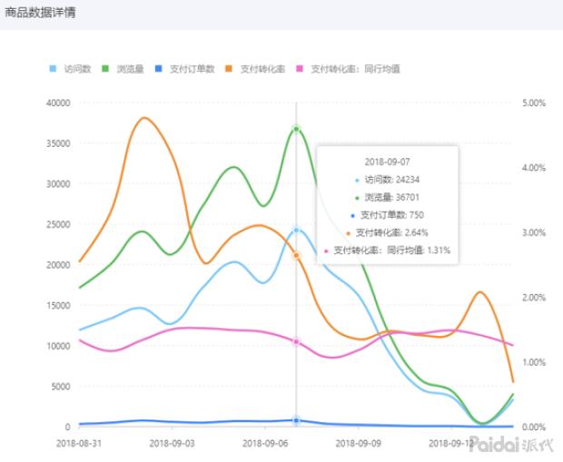563x462 pixels.
Task: Toggle the 访问数 legend series
Action: [71, 69]
